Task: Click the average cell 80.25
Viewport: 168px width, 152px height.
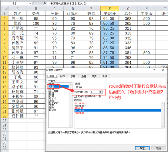Action: tap(109, 28)
